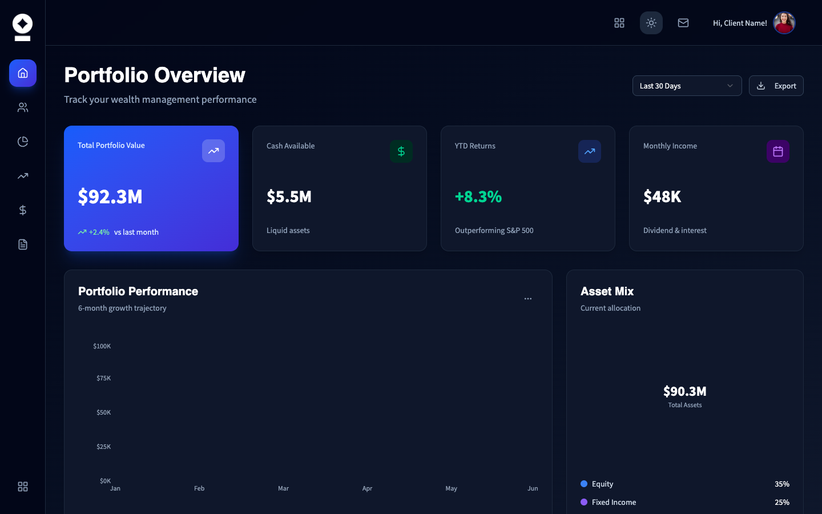Toggle the YTD Returns trend indicator
The width and height of the screenshot is (822, 514).
click(590, 151)
